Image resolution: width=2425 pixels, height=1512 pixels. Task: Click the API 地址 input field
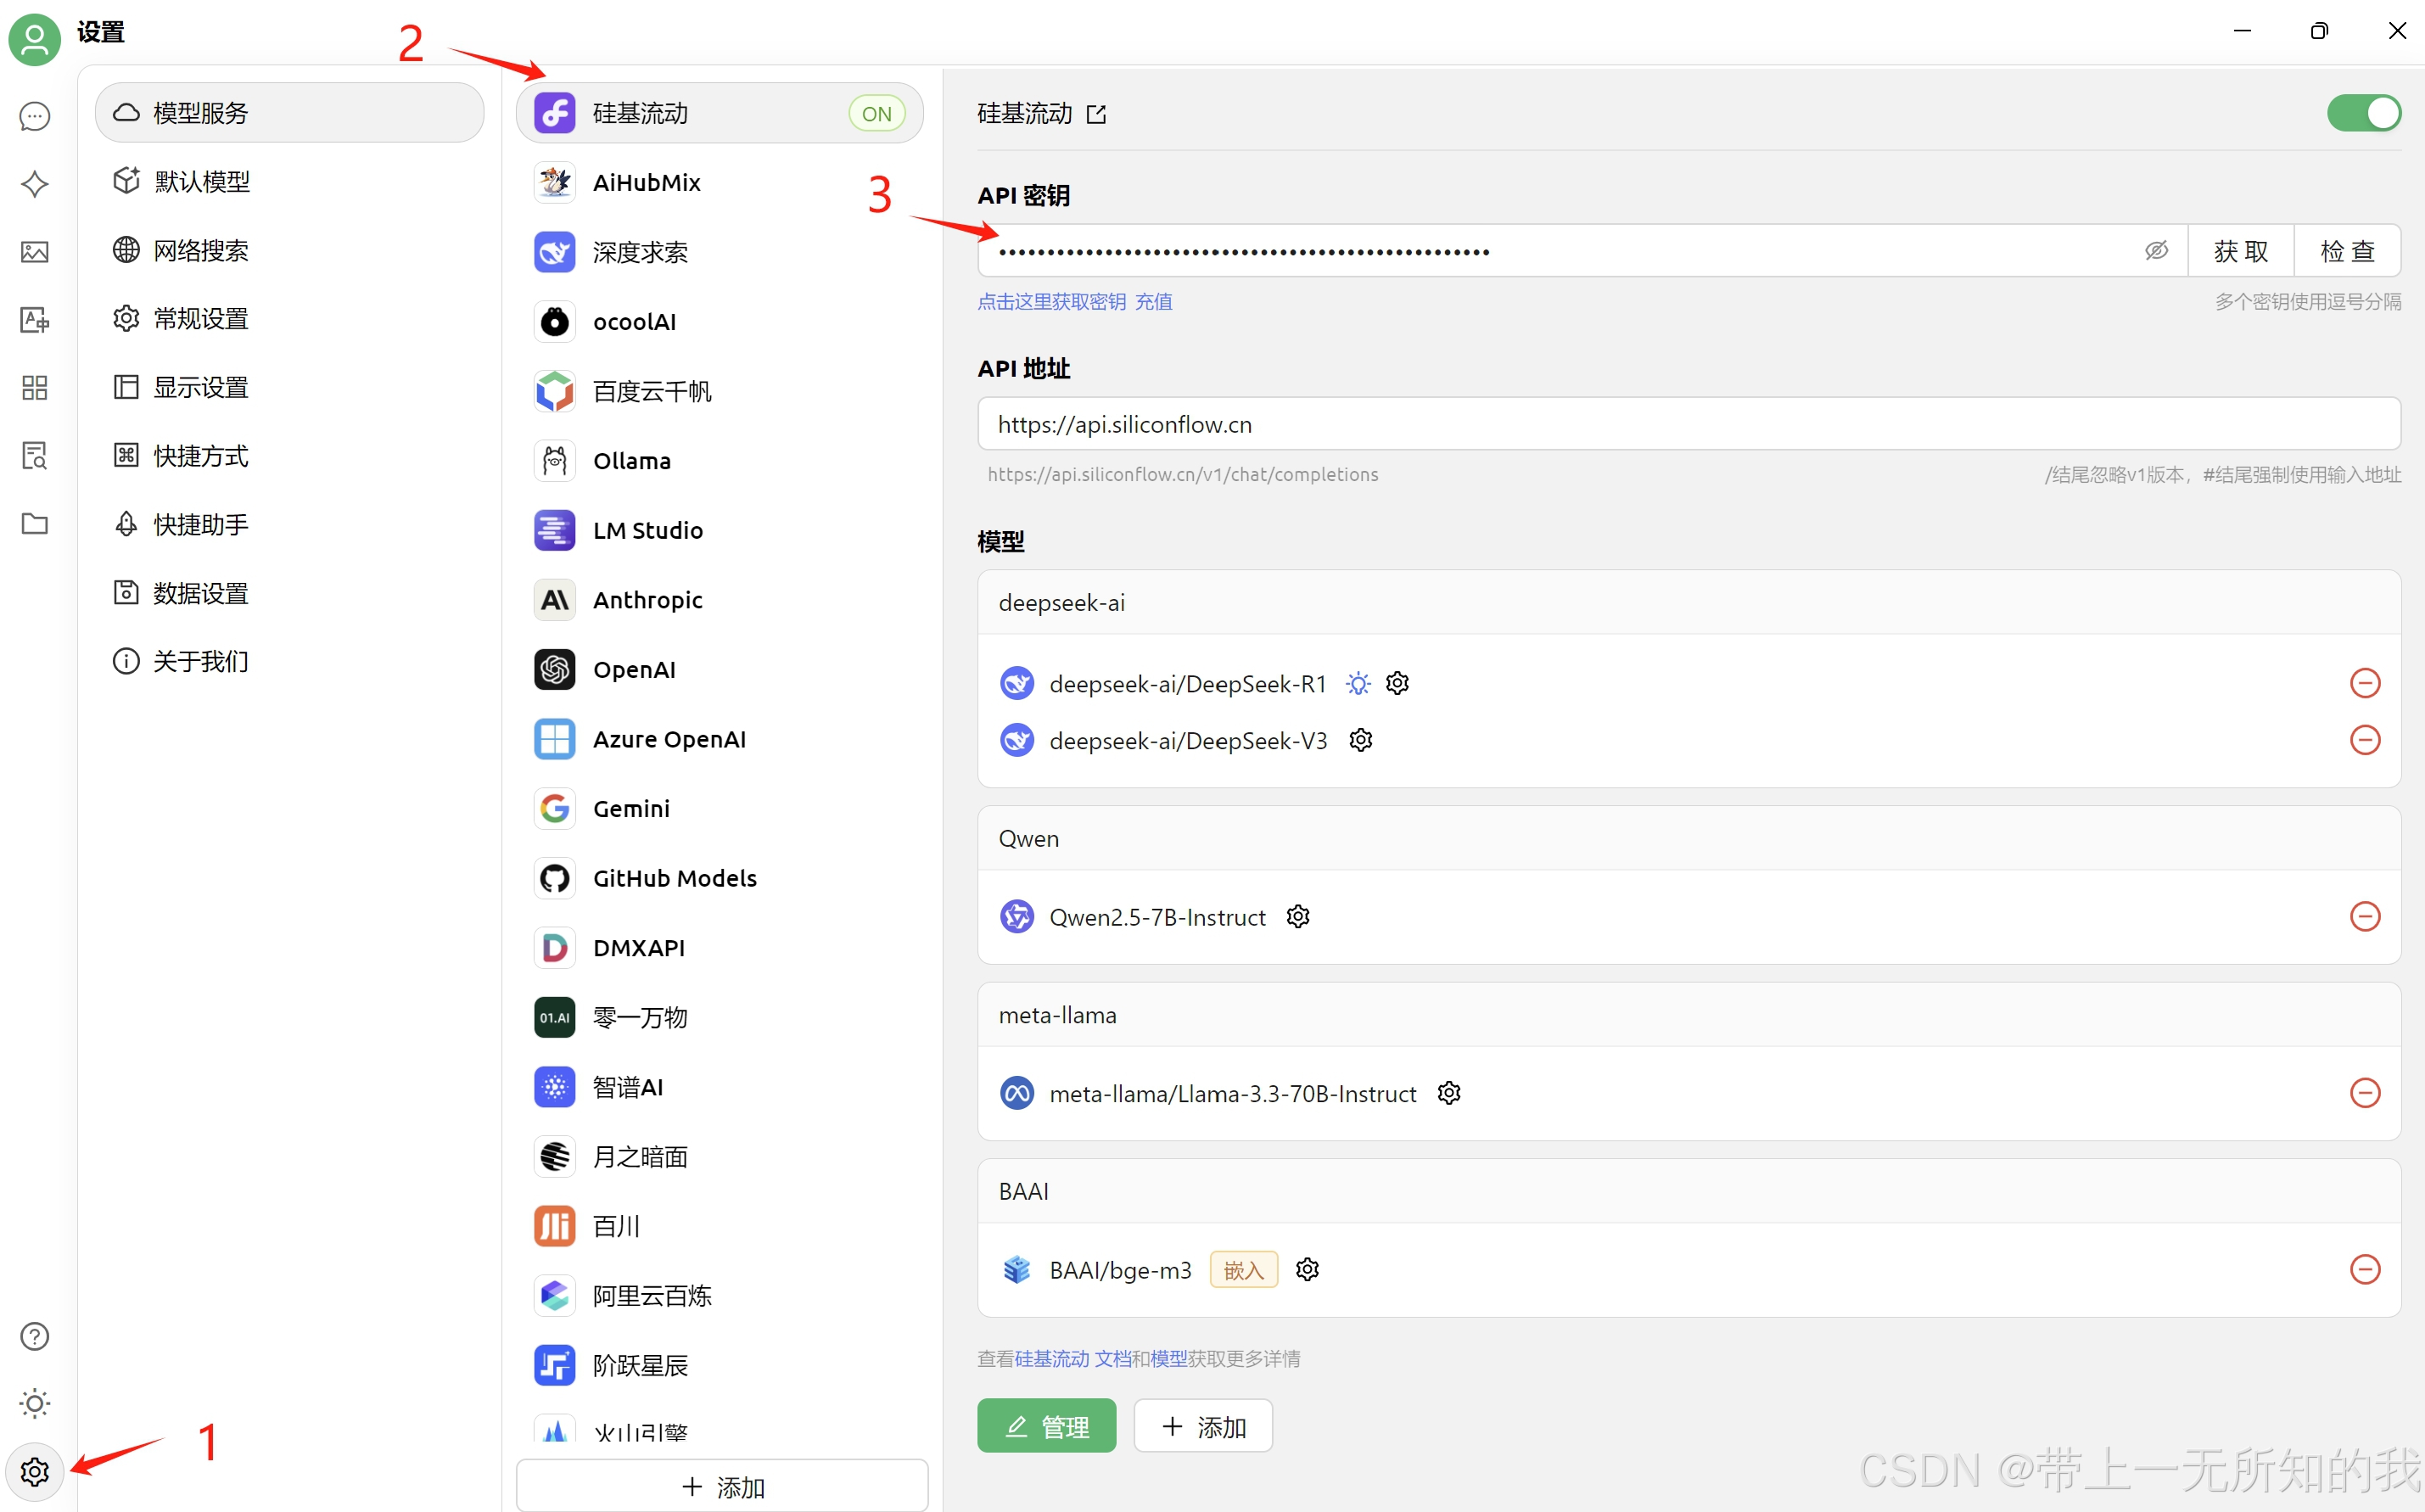(x=1687, y=424)
